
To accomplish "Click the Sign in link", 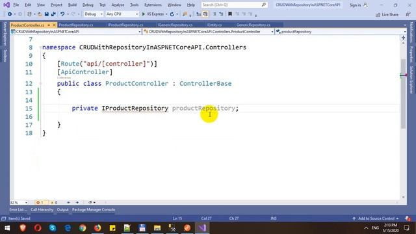I will [x=355, y=5].
